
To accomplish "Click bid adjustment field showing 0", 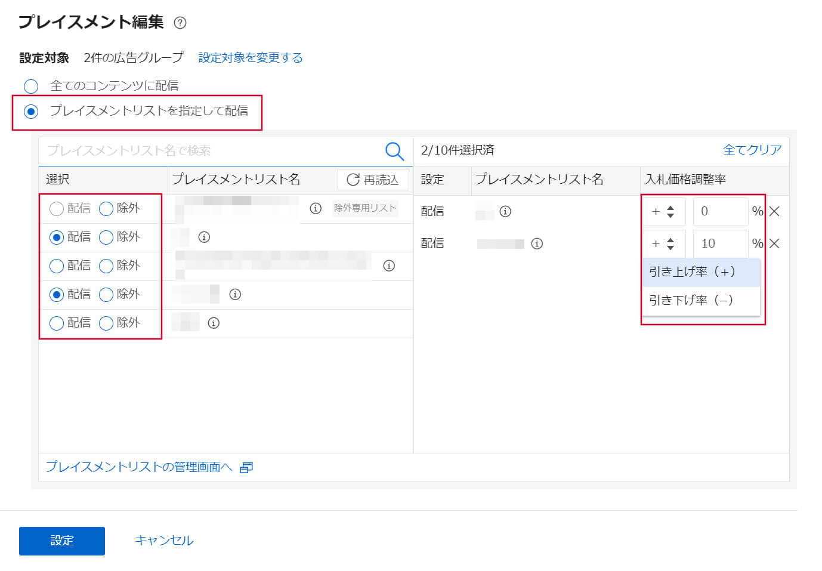I will (x=721, y=211).
